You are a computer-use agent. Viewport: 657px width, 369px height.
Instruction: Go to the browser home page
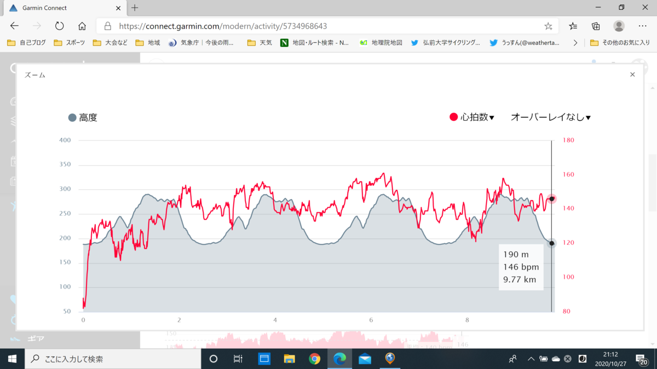pyautogui.click(x=82, y=26)
